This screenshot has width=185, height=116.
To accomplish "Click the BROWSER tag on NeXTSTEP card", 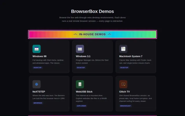I will click(38, 103).
